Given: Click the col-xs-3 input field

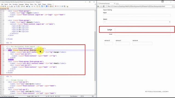Looking at the screenshot, I should [x=123, y=44].
